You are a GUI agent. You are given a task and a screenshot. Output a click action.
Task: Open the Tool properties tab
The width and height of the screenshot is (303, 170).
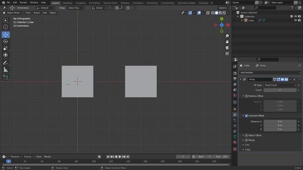235,66
